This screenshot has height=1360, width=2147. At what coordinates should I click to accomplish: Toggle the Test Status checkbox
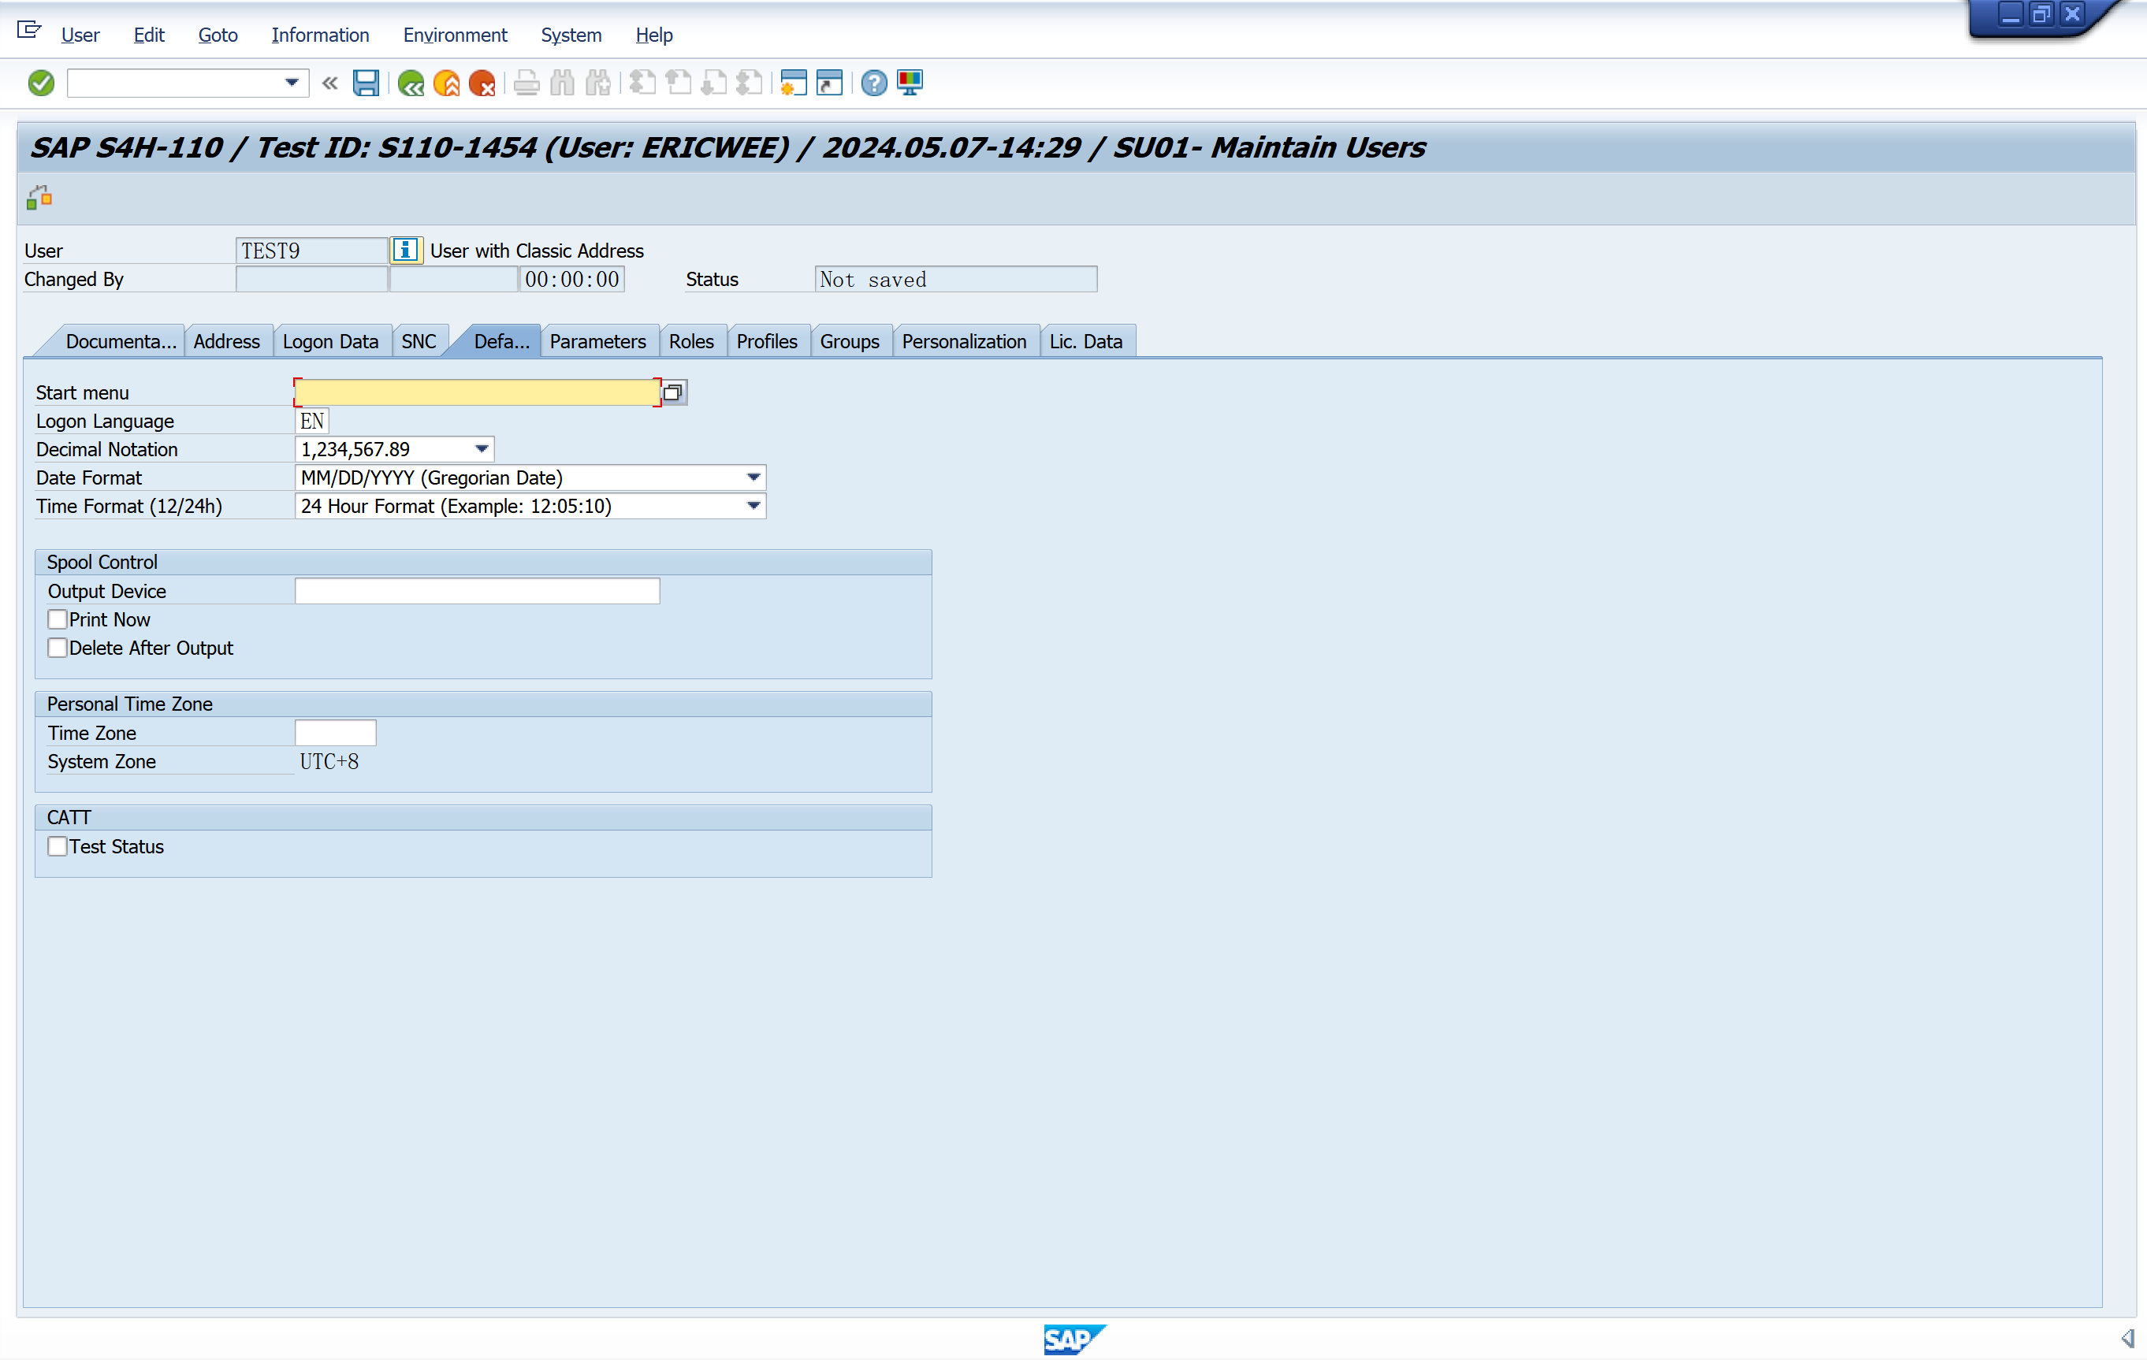click(x=58, y=847)
